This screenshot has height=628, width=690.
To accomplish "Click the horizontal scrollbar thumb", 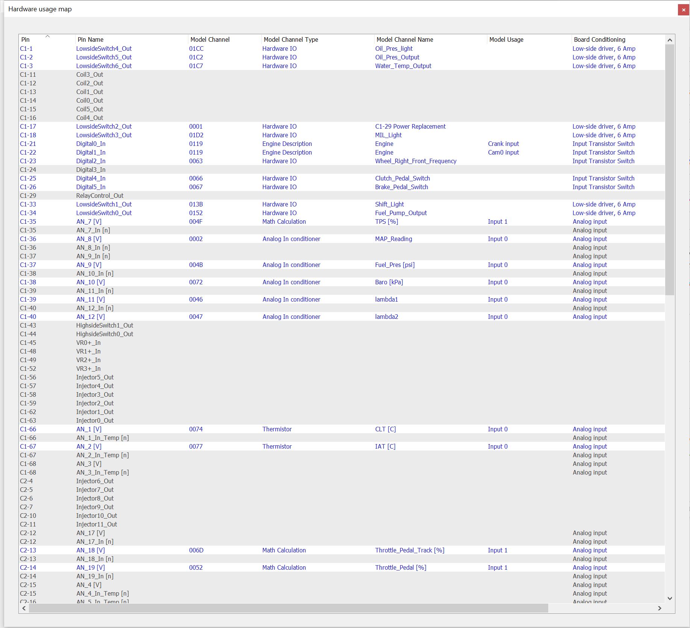I will (288, 608).
